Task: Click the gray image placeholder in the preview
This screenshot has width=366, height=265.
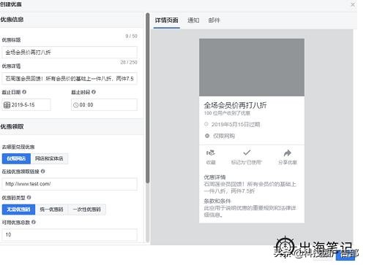Action: point(252,67)
